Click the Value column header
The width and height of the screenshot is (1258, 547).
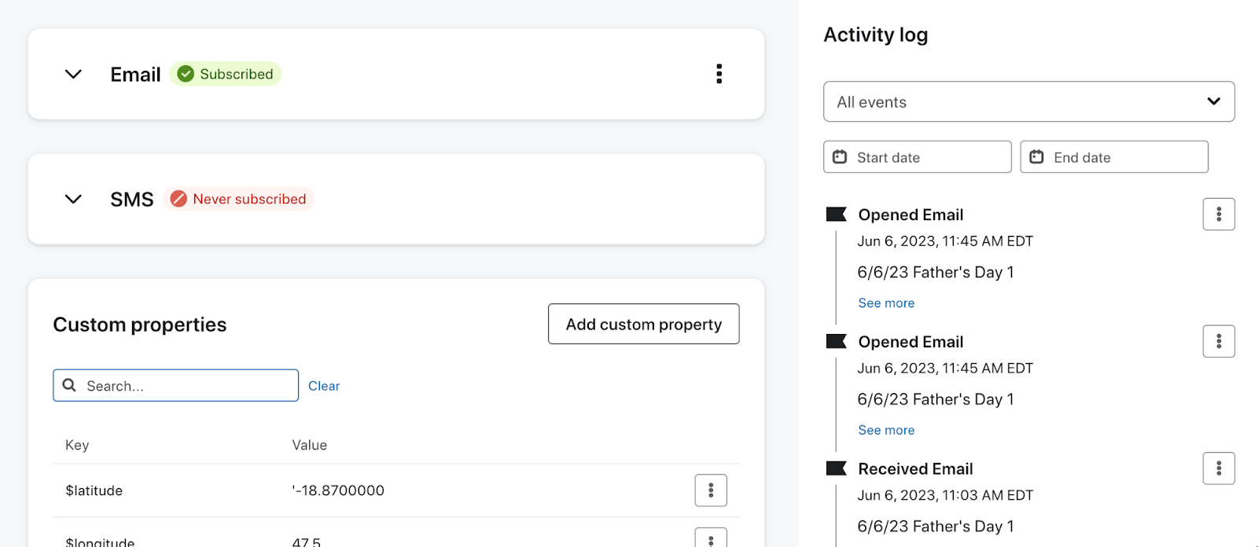pyautogui.click(x=310, y=445)
